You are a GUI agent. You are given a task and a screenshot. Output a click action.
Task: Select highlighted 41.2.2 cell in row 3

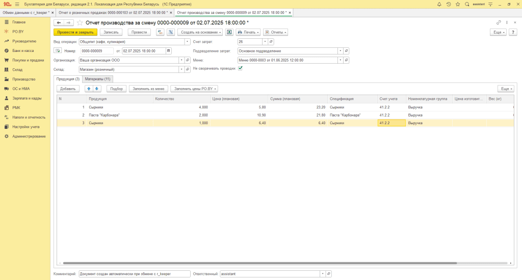pos(391,123)
